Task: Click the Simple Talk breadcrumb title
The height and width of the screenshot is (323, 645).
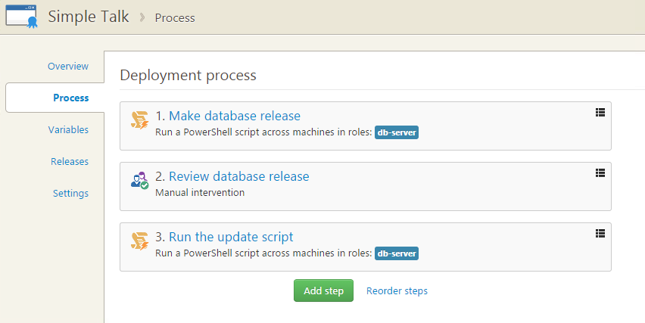Action: [x=89, y=17]
